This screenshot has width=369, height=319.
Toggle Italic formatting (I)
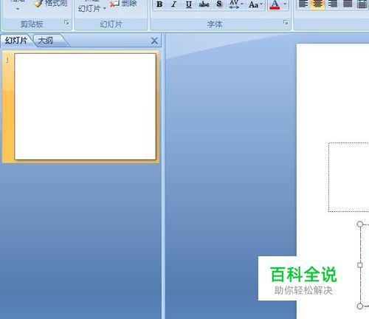click(x=174, y=4)
